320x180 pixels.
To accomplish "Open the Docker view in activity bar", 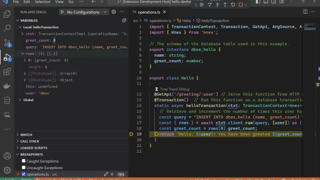I will tap(7, 86).
